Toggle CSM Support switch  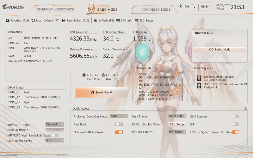point(235,116)
